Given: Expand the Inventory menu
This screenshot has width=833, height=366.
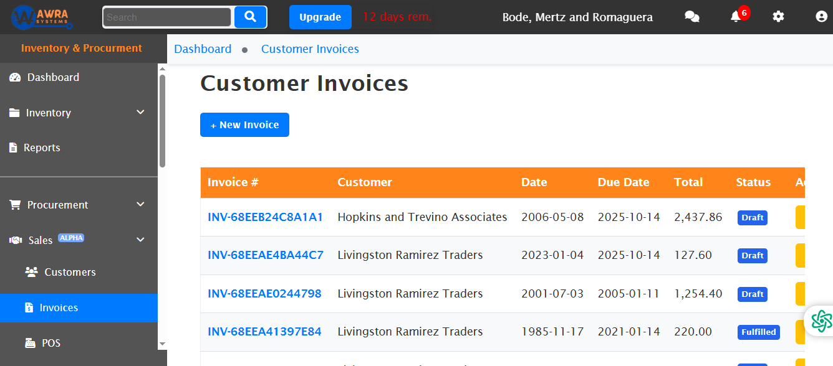Looking at the screenshot, I should [50, 113].
